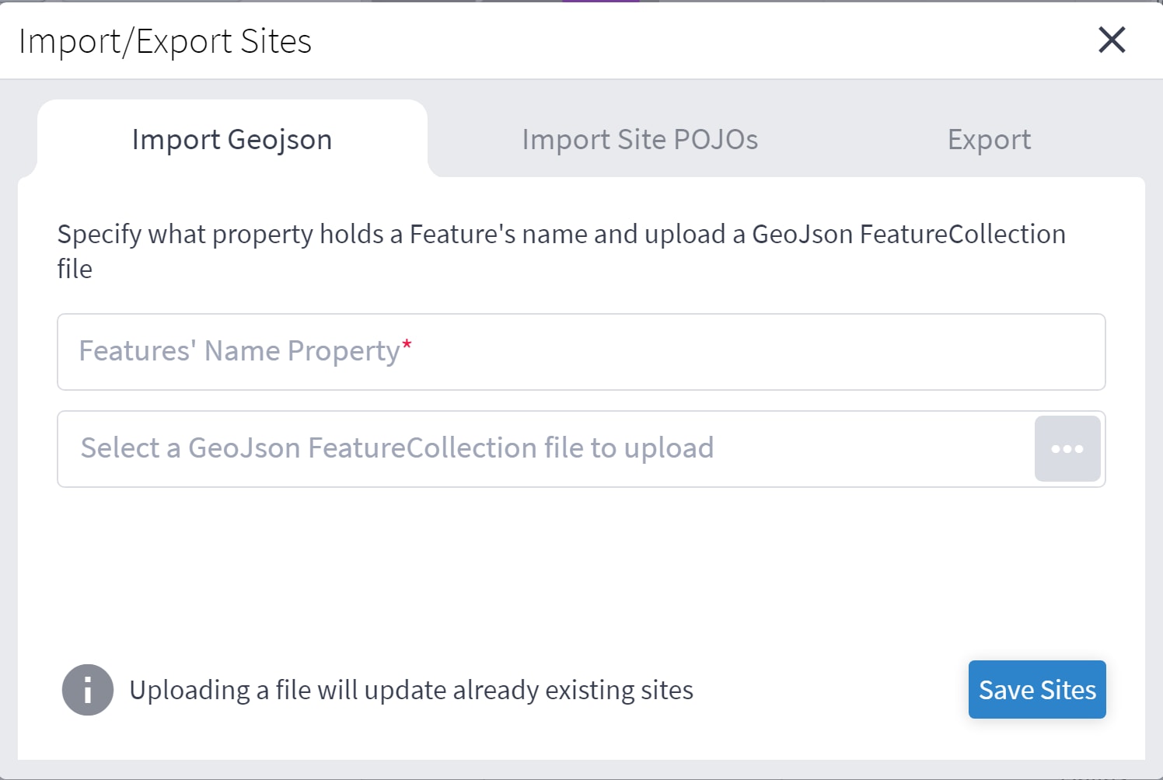Click the gray ellipsis icon beside the upload field
The height and width of the screenshot is (780, 1163).
point(1067,449)
